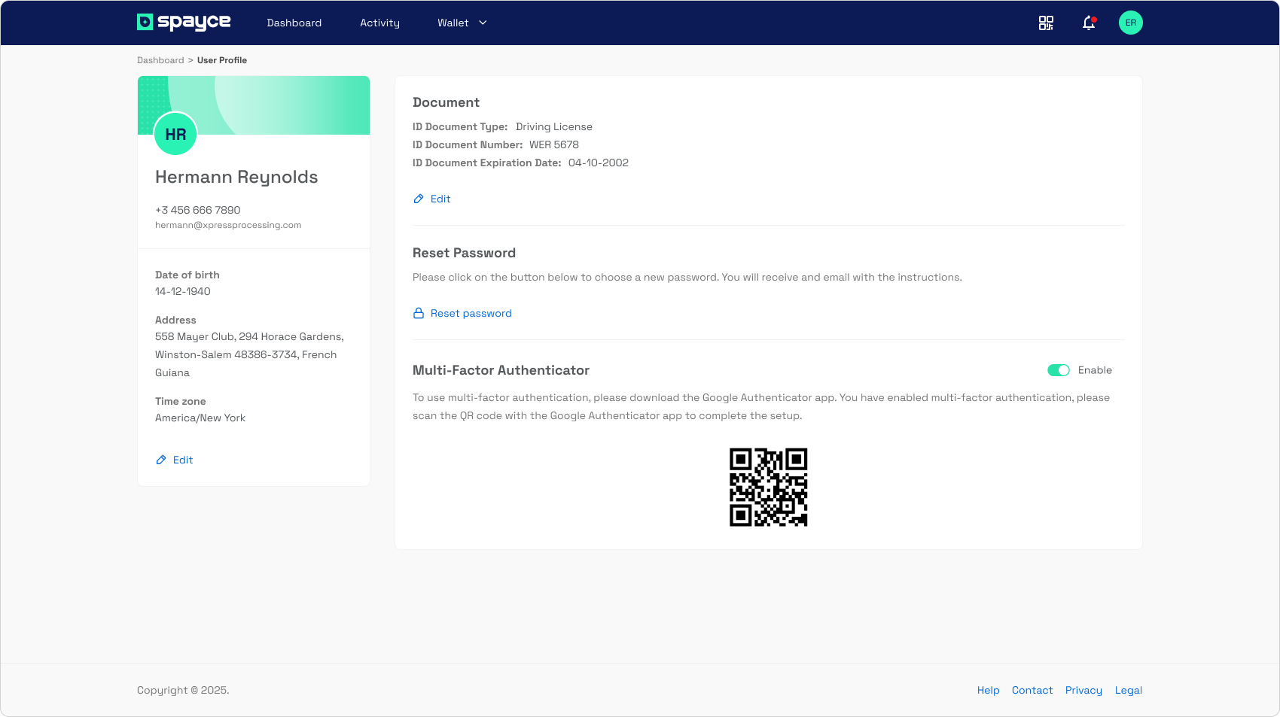The height and width of the screenshot is (717, 1280).
Task: Open the Activity nav item
Action: tap(379, 23)
